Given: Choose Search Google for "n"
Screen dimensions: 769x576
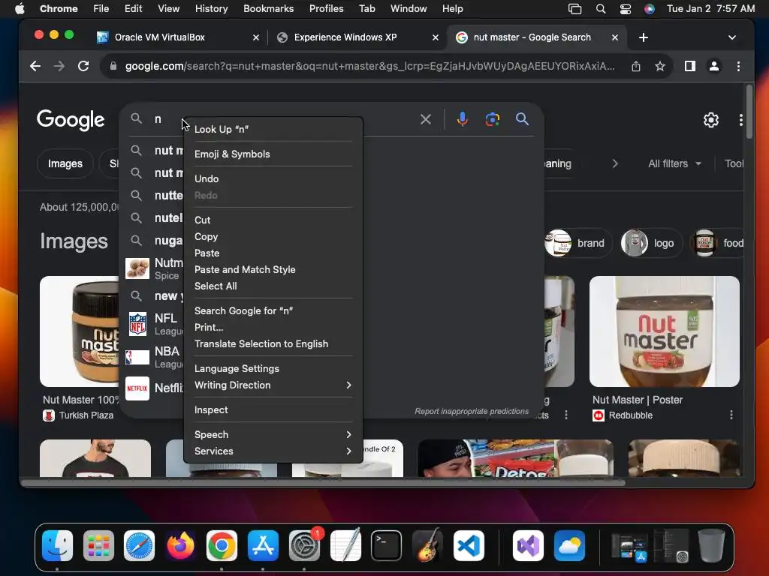Looking at the screenshot, I should coord(273,310).
